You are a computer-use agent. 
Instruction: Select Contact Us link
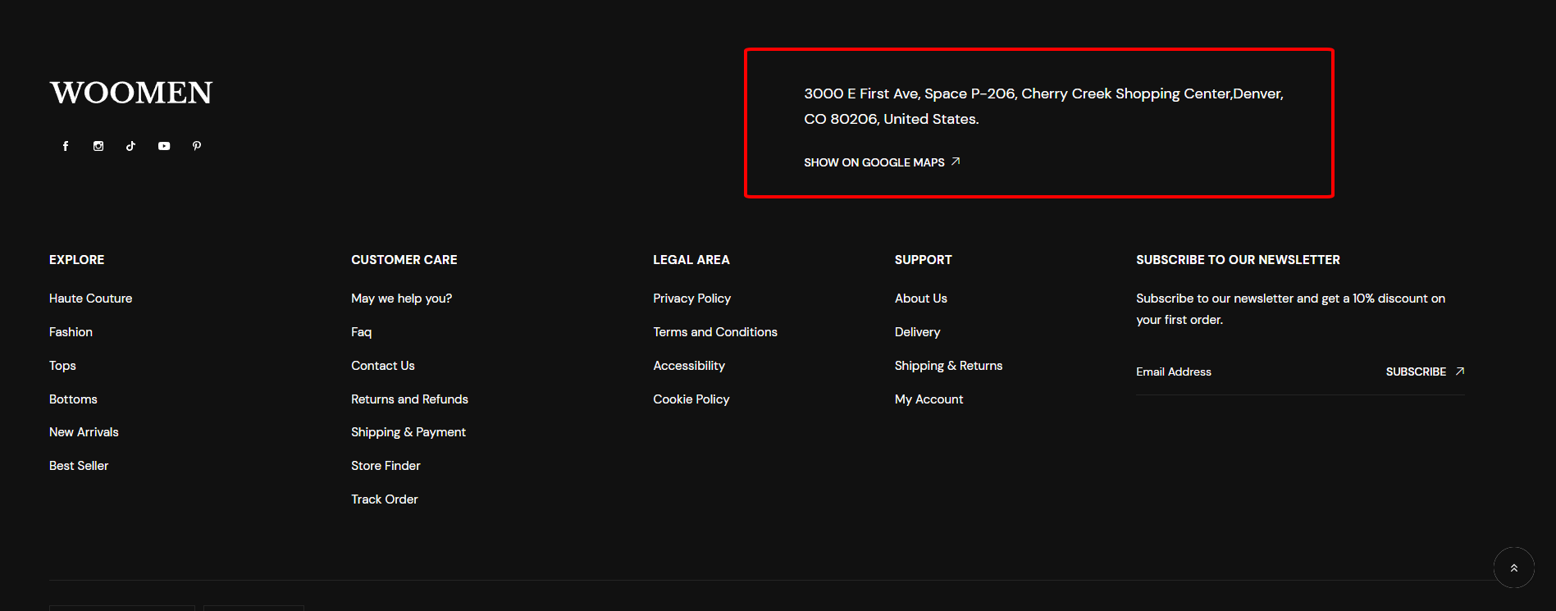(x=382, y=366)
